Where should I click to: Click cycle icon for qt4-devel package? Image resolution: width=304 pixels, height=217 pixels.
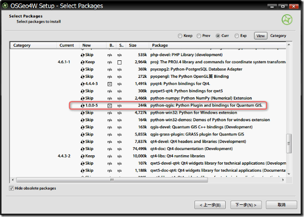pos(83,142)
